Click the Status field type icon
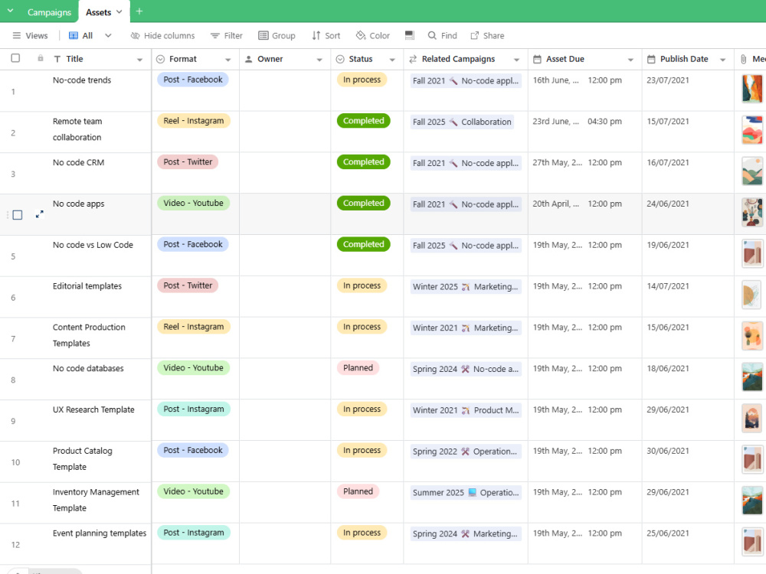766x574 pixels. [340, 59]
